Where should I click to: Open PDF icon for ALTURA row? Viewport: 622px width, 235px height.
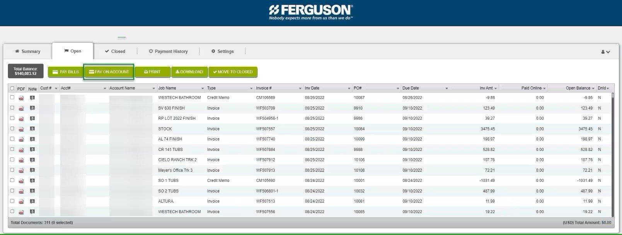pos(21,201)
